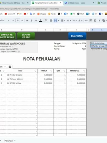Open the Shopee bookmark
This screenshot has height=143, width=107.
pos(42,14)
